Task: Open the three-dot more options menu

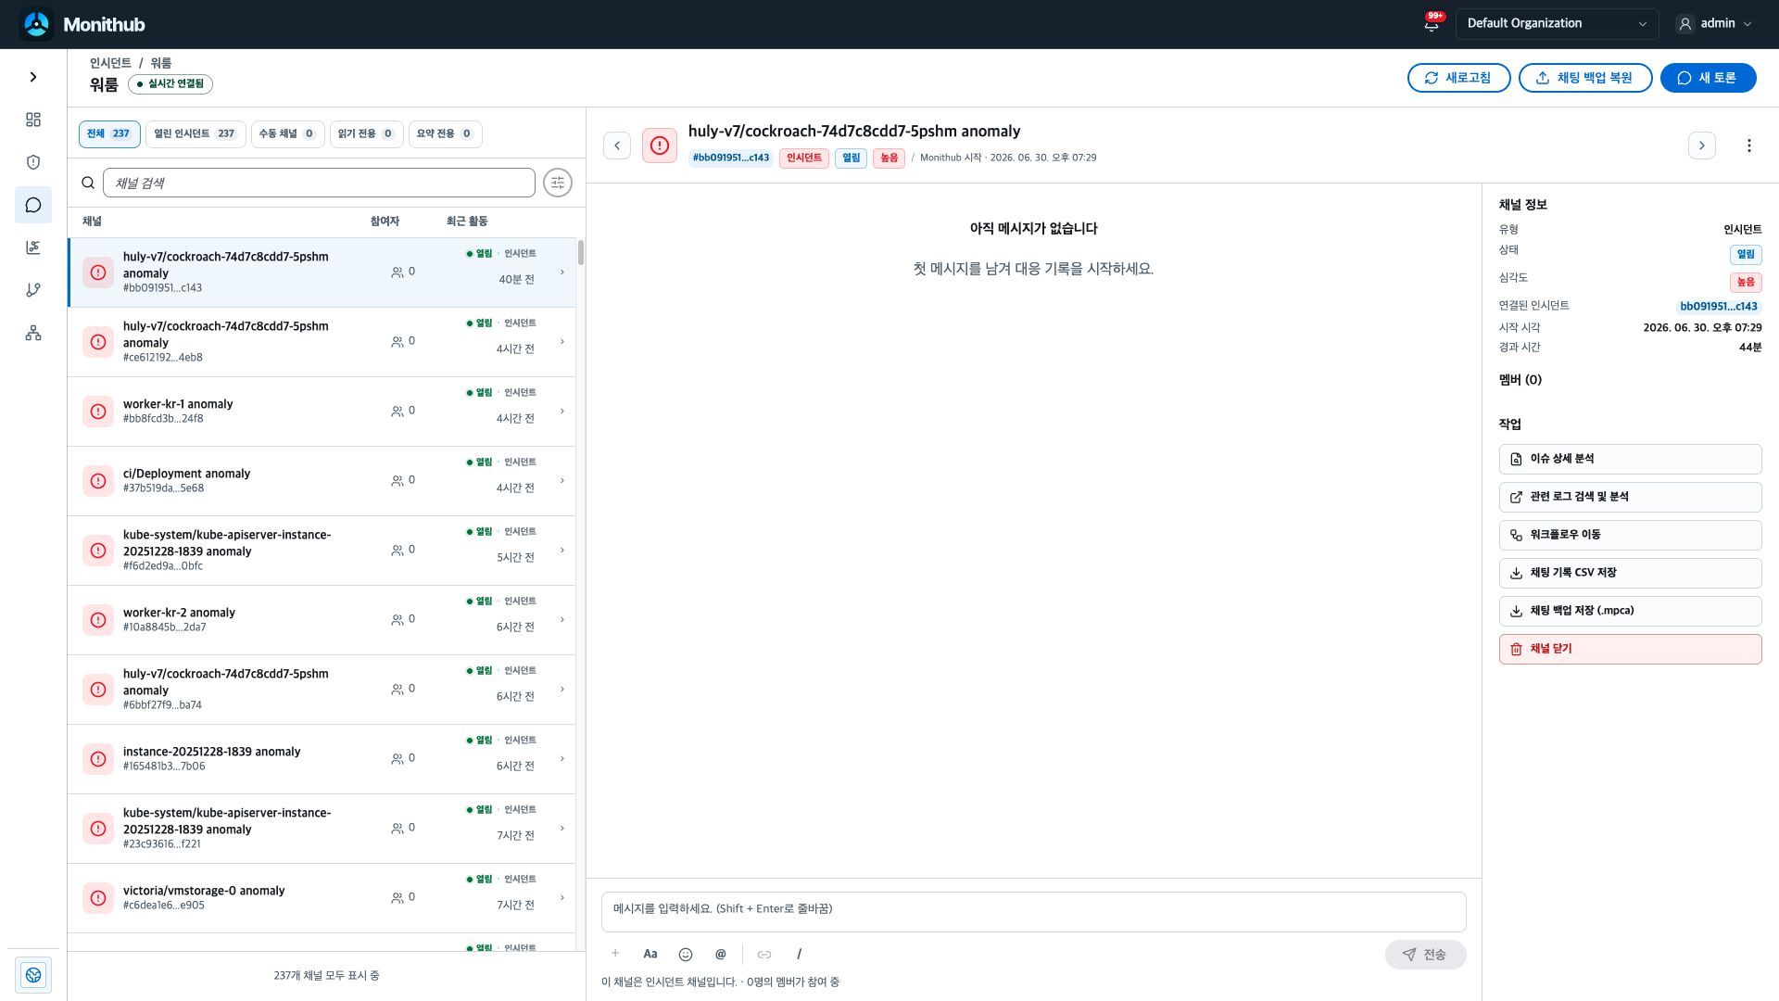Action: click(1748, 146)
